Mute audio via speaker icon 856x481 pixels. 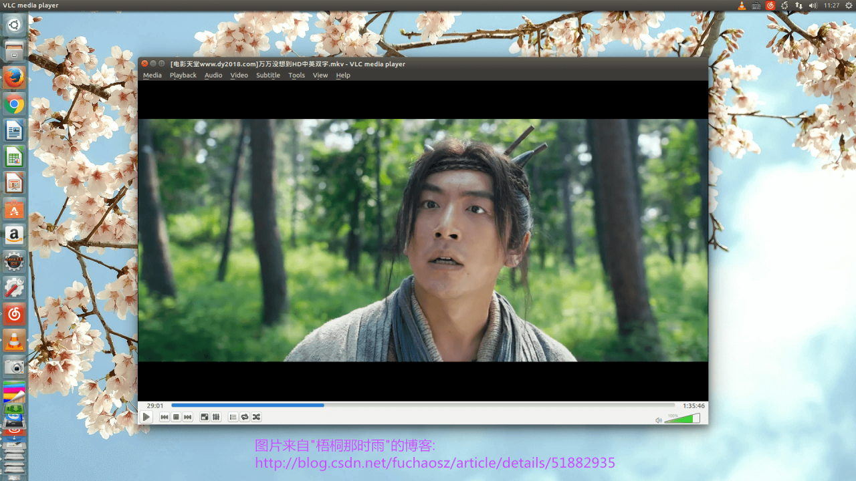(659, 420)
